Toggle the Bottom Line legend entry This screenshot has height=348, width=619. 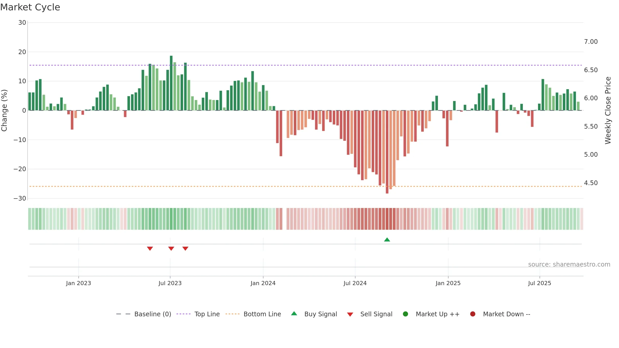[253, 314]
